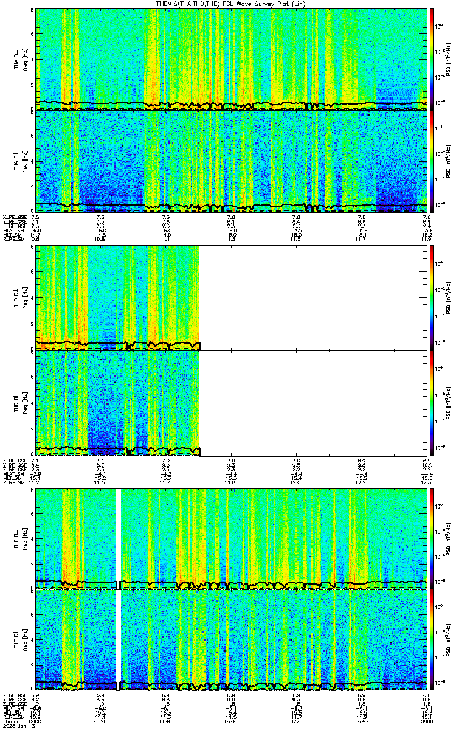Click the THD B-parallel spectrogram data

click(118, 403)
